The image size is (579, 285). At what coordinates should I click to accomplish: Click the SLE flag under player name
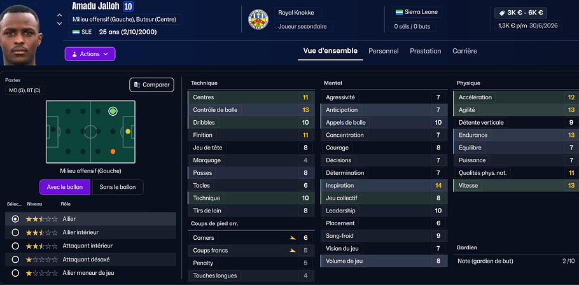pyautogui.click(x=77, y=32)
